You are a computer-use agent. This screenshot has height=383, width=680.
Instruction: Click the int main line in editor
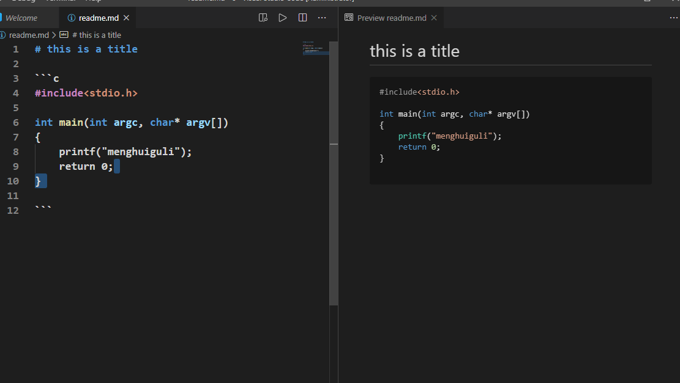coord(132,122)
